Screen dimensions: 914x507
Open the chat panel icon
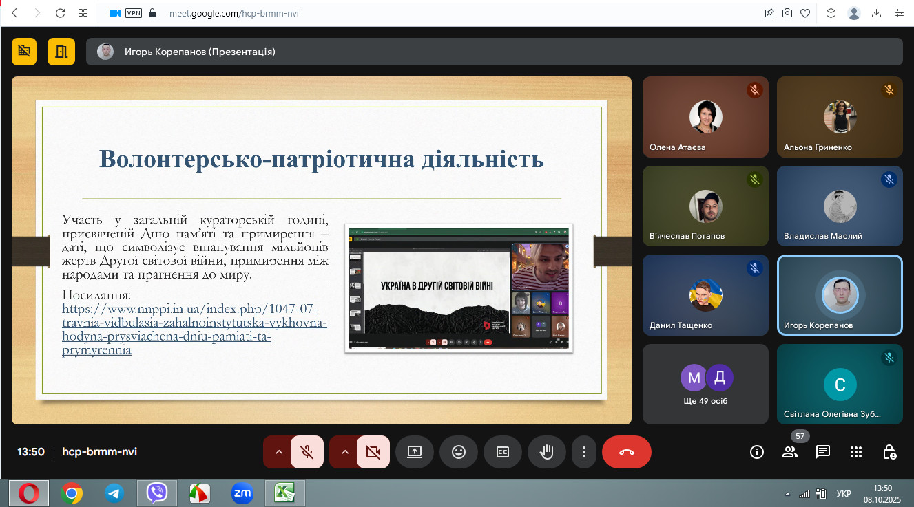tap(822, 452)
